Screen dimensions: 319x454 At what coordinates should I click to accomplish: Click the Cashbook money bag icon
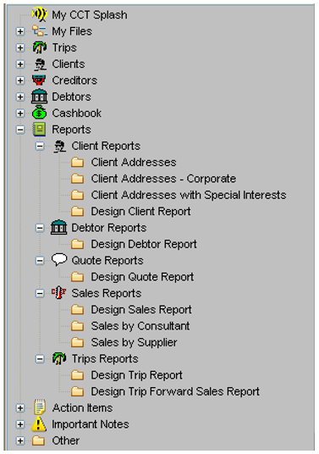39,113
